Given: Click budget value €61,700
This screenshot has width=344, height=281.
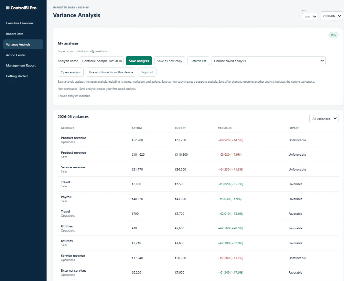Looking at the screenshot, I should [180, 140].
